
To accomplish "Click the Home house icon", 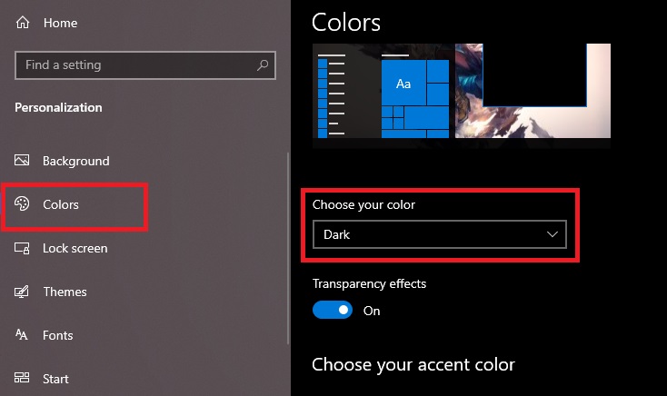I will [x=23, y=23].
